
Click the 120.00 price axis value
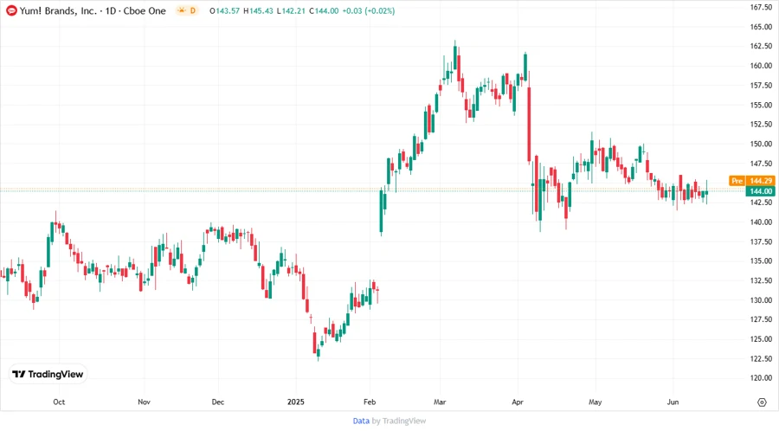coord(761,378)
